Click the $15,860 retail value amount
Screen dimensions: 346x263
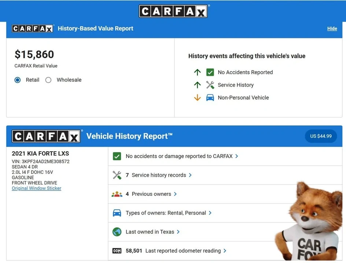point(34,54)
